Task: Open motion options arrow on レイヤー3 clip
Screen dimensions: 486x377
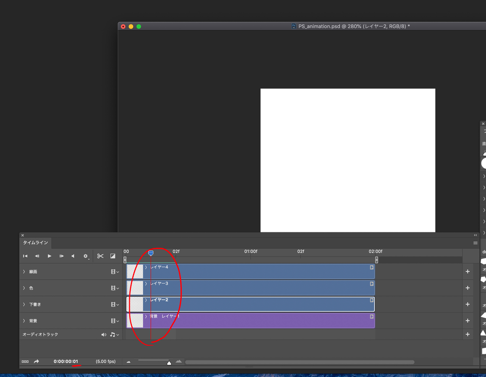Action: pos(371,284)
